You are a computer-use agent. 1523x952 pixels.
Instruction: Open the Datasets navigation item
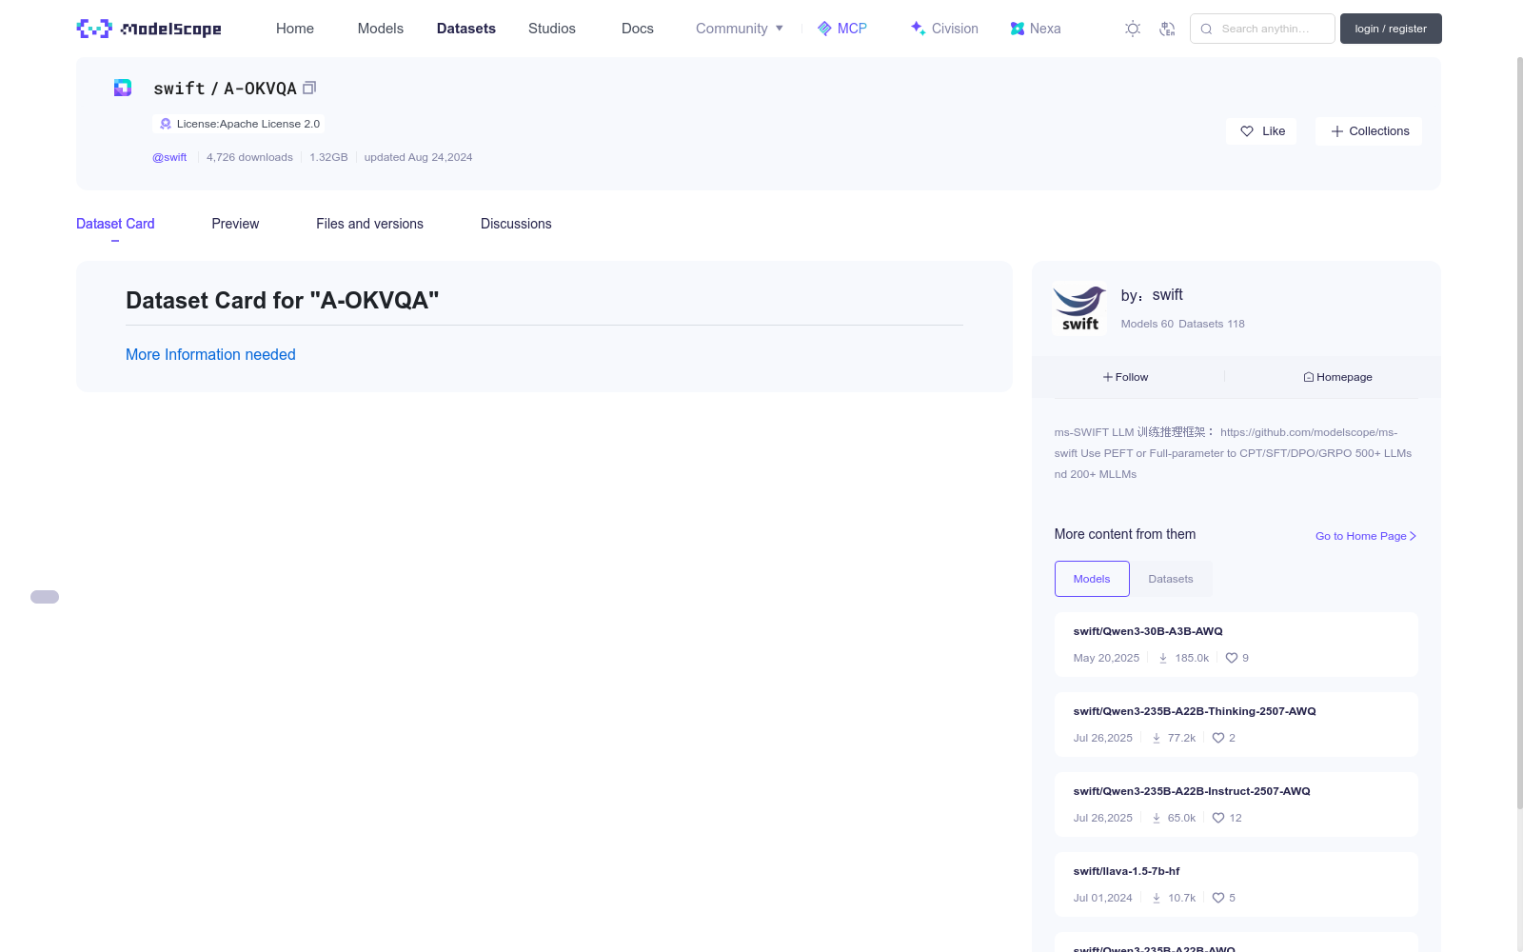[466, 29]
